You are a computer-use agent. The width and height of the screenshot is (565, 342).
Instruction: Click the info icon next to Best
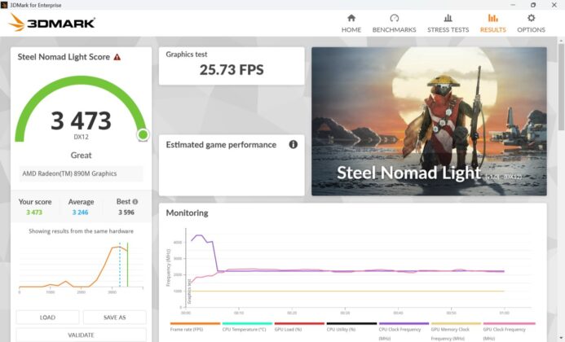135,202
